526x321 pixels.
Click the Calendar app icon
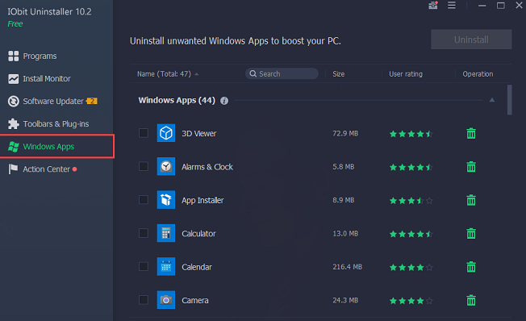[166, 267]
